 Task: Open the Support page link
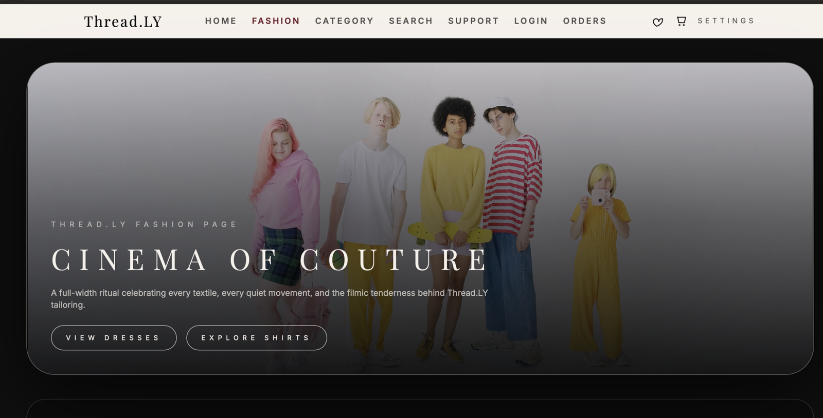tap(473, 21)
